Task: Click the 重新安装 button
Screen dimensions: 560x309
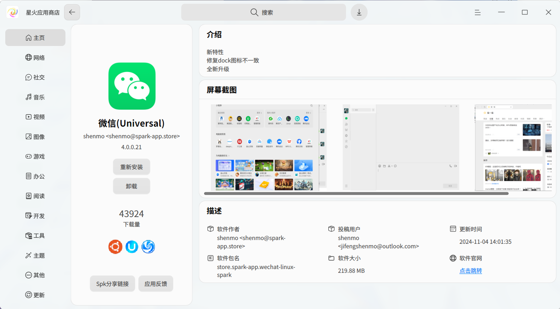Action: pyautogui.click(x=131, y=167)
